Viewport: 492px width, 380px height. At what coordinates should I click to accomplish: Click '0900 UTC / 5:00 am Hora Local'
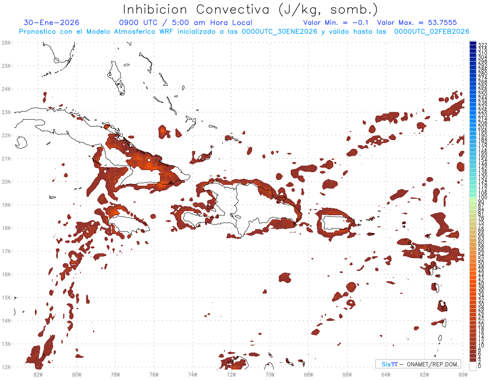point(186,23)
